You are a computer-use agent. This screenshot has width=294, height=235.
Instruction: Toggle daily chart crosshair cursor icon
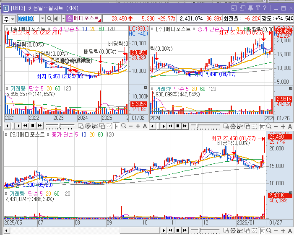pos(262,230)
